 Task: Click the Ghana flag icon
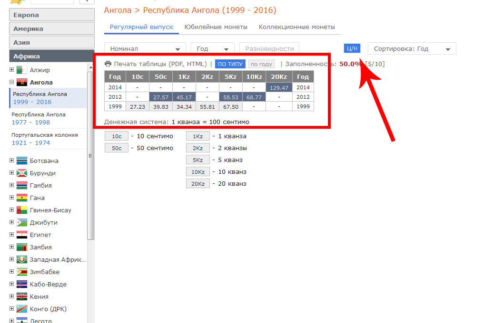tap(22, 198)
